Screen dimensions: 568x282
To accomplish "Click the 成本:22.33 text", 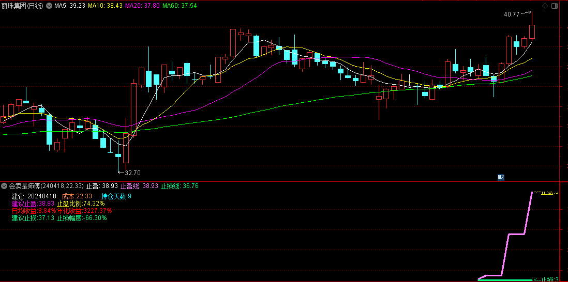I will pyautogui.click(x=77, y=196).
